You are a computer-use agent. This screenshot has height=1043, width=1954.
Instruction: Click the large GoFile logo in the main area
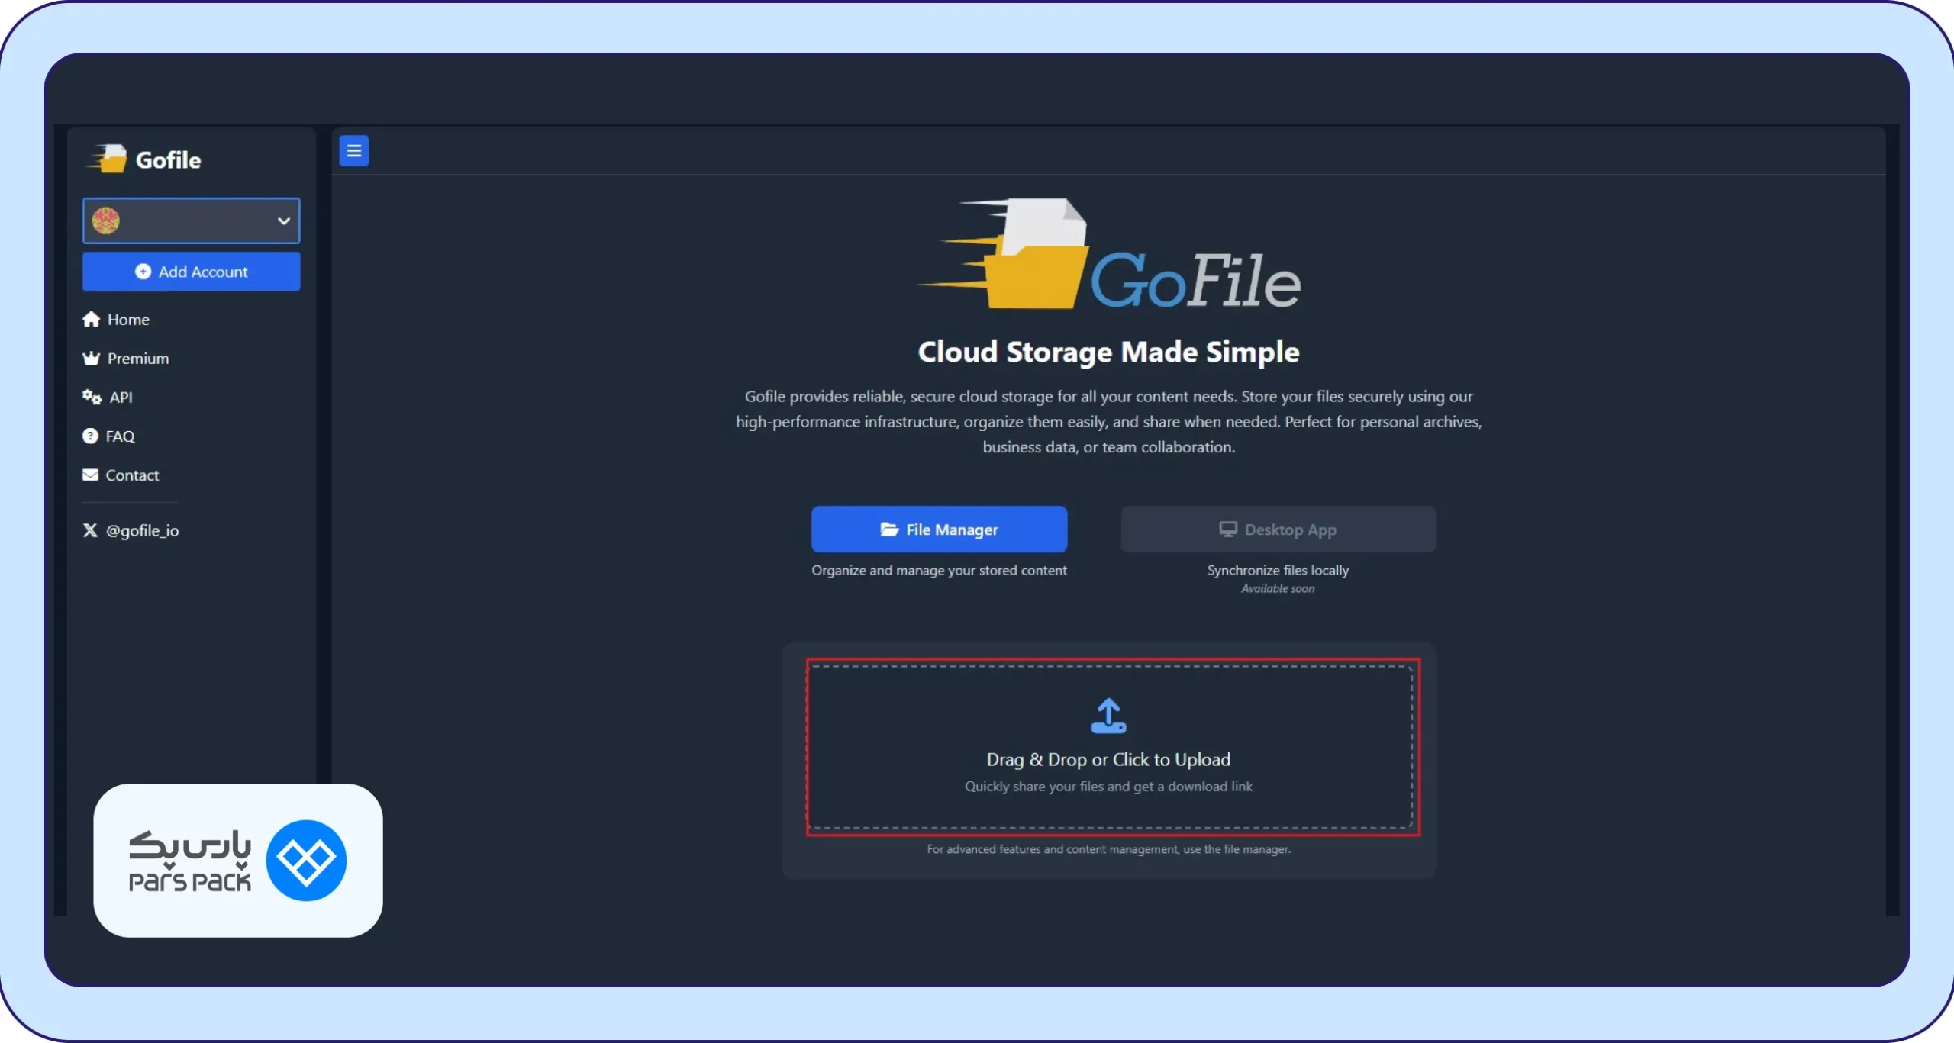[1108, 254]
